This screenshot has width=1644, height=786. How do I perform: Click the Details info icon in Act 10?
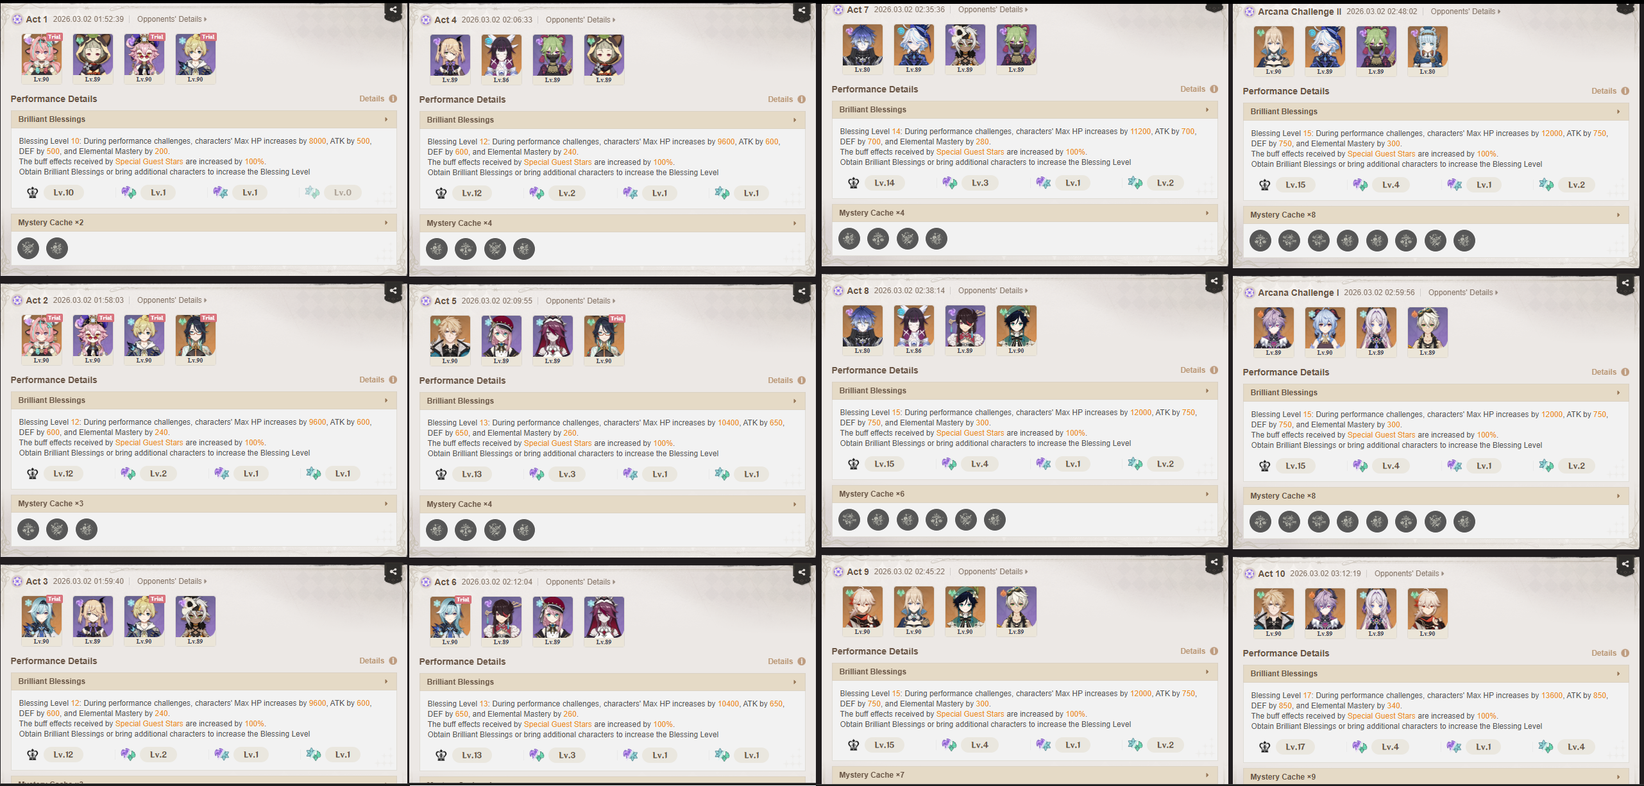[1625, 653]
